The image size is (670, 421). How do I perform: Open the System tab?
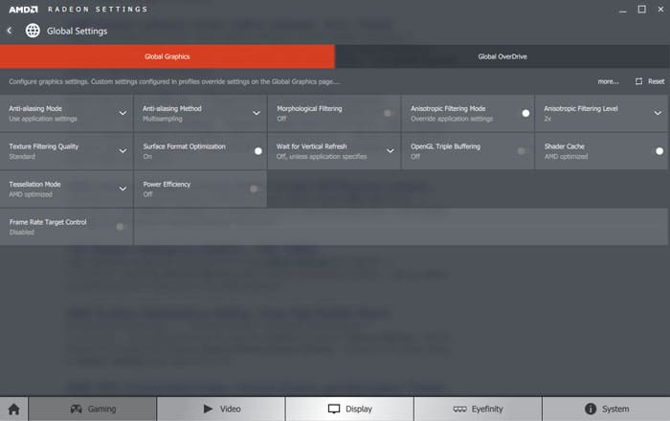coord(606,409)
